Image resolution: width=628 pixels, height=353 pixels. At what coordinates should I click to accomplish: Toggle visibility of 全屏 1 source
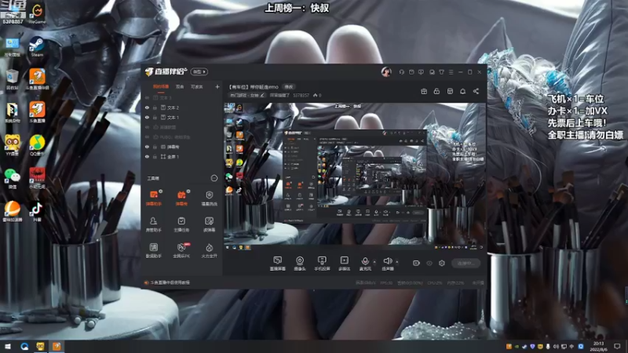click(147, 157)
